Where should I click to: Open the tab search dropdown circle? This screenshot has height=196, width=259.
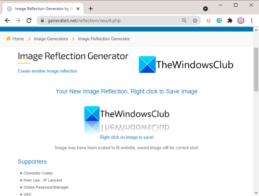tap(205, 9)
